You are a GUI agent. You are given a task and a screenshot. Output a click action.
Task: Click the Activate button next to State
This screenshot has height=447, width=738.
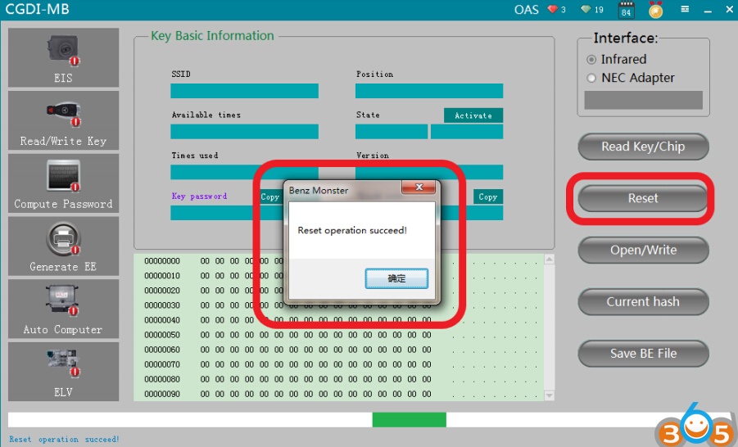click(x=473, y=115)
